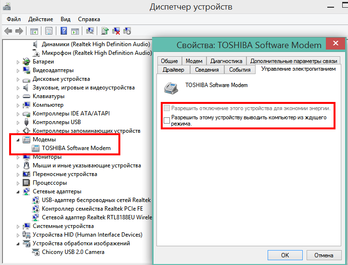Click the Мыши mouse category icon
This screenshot has height=265, width=348.
[x=26, y=165]
